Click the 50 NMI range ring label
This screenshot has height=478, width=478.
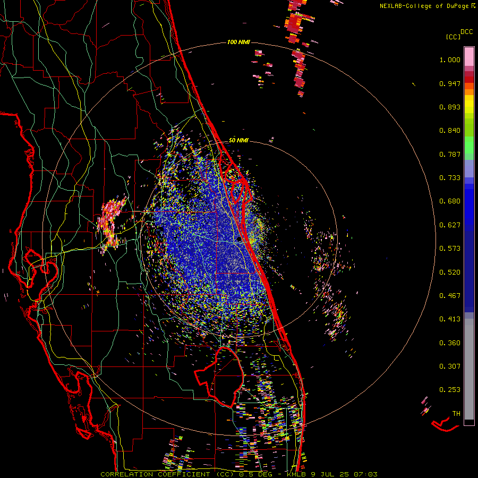[238, 140]
